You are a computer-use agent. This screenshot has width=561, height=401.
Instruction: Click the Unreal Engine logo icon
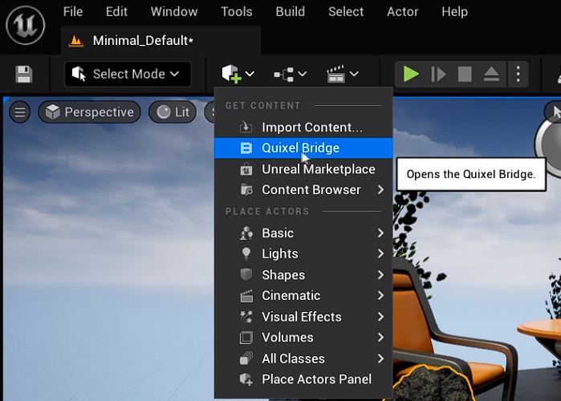26,26
